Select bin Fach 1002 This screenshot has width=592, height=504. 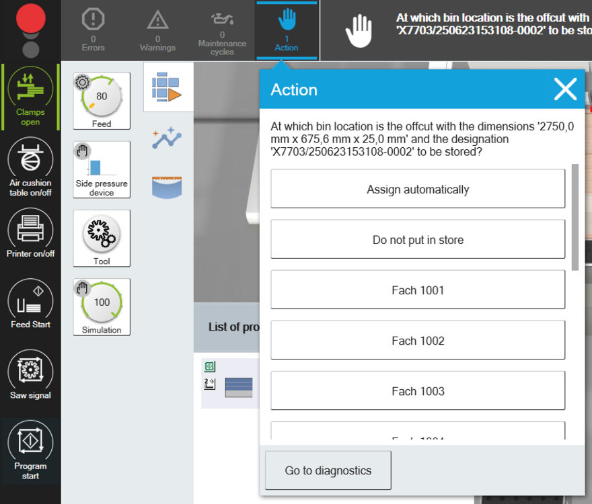pyautogui.click(x=418, y=340)
